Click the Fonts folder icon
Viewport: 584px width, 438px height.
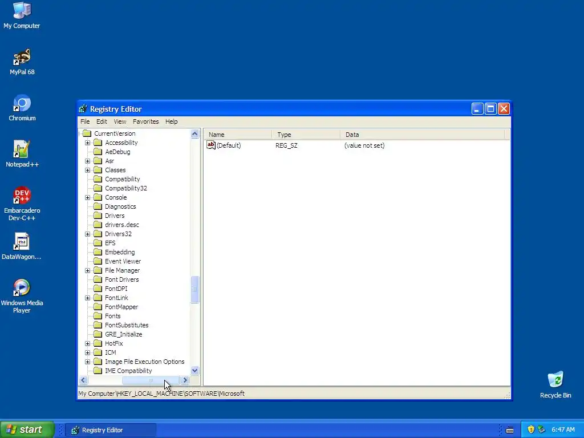(x=98, y=316)
